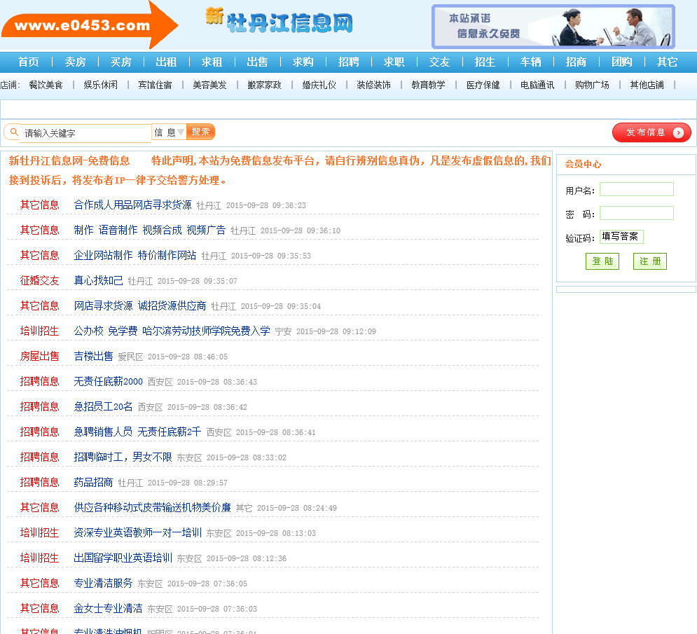Open the 出国留学职业英语培训 post

tap(123, 558)
